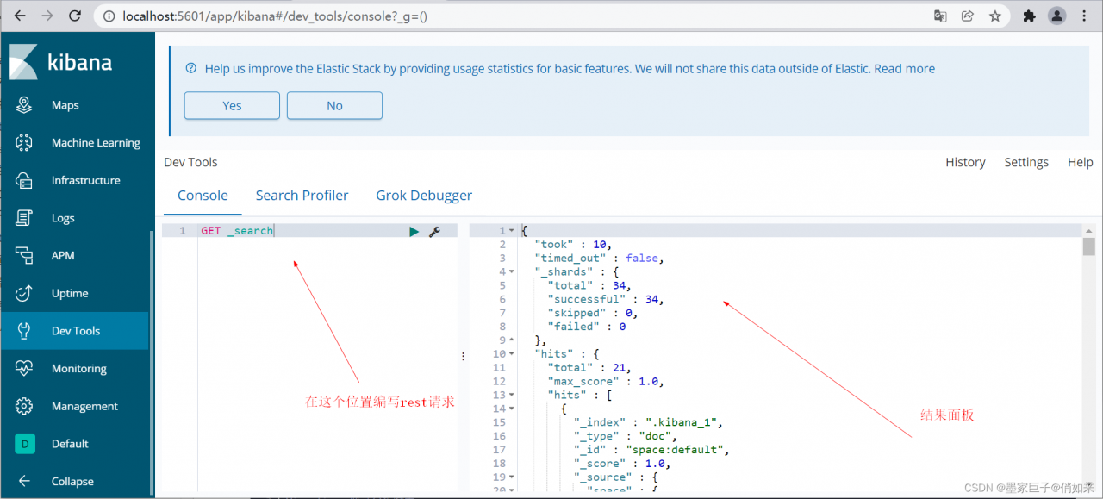Click the "_id" : "space:default" line
The width and height of the screenshot is (1103, 499).
651,450
